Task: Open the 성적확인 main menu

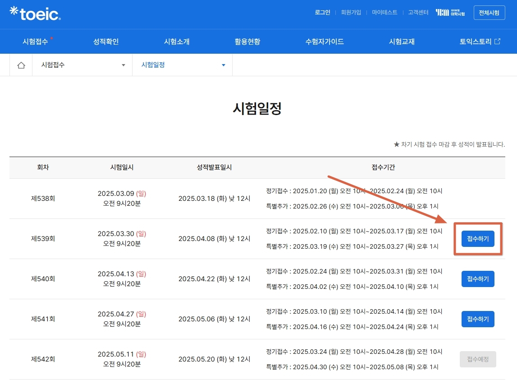Action: coord(106,42)
